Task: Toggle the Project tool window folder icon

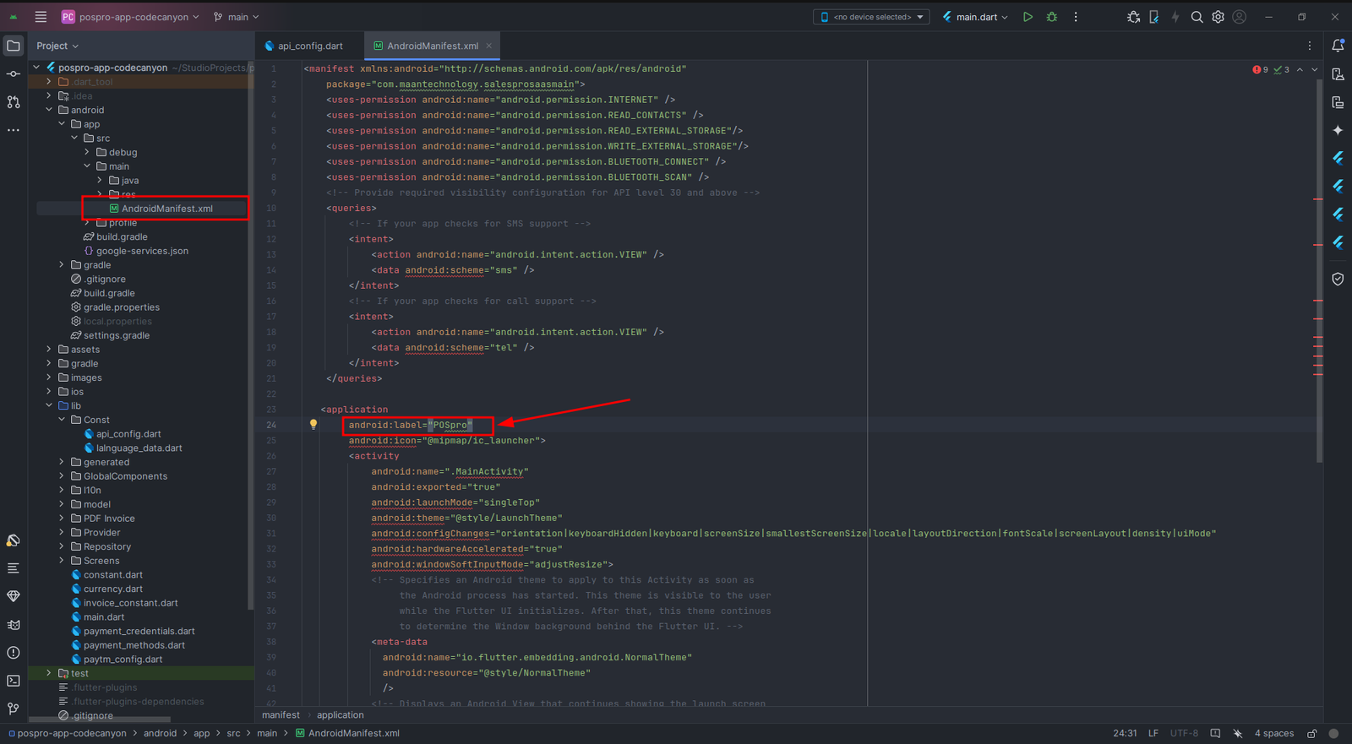Action: click(14, 46)
